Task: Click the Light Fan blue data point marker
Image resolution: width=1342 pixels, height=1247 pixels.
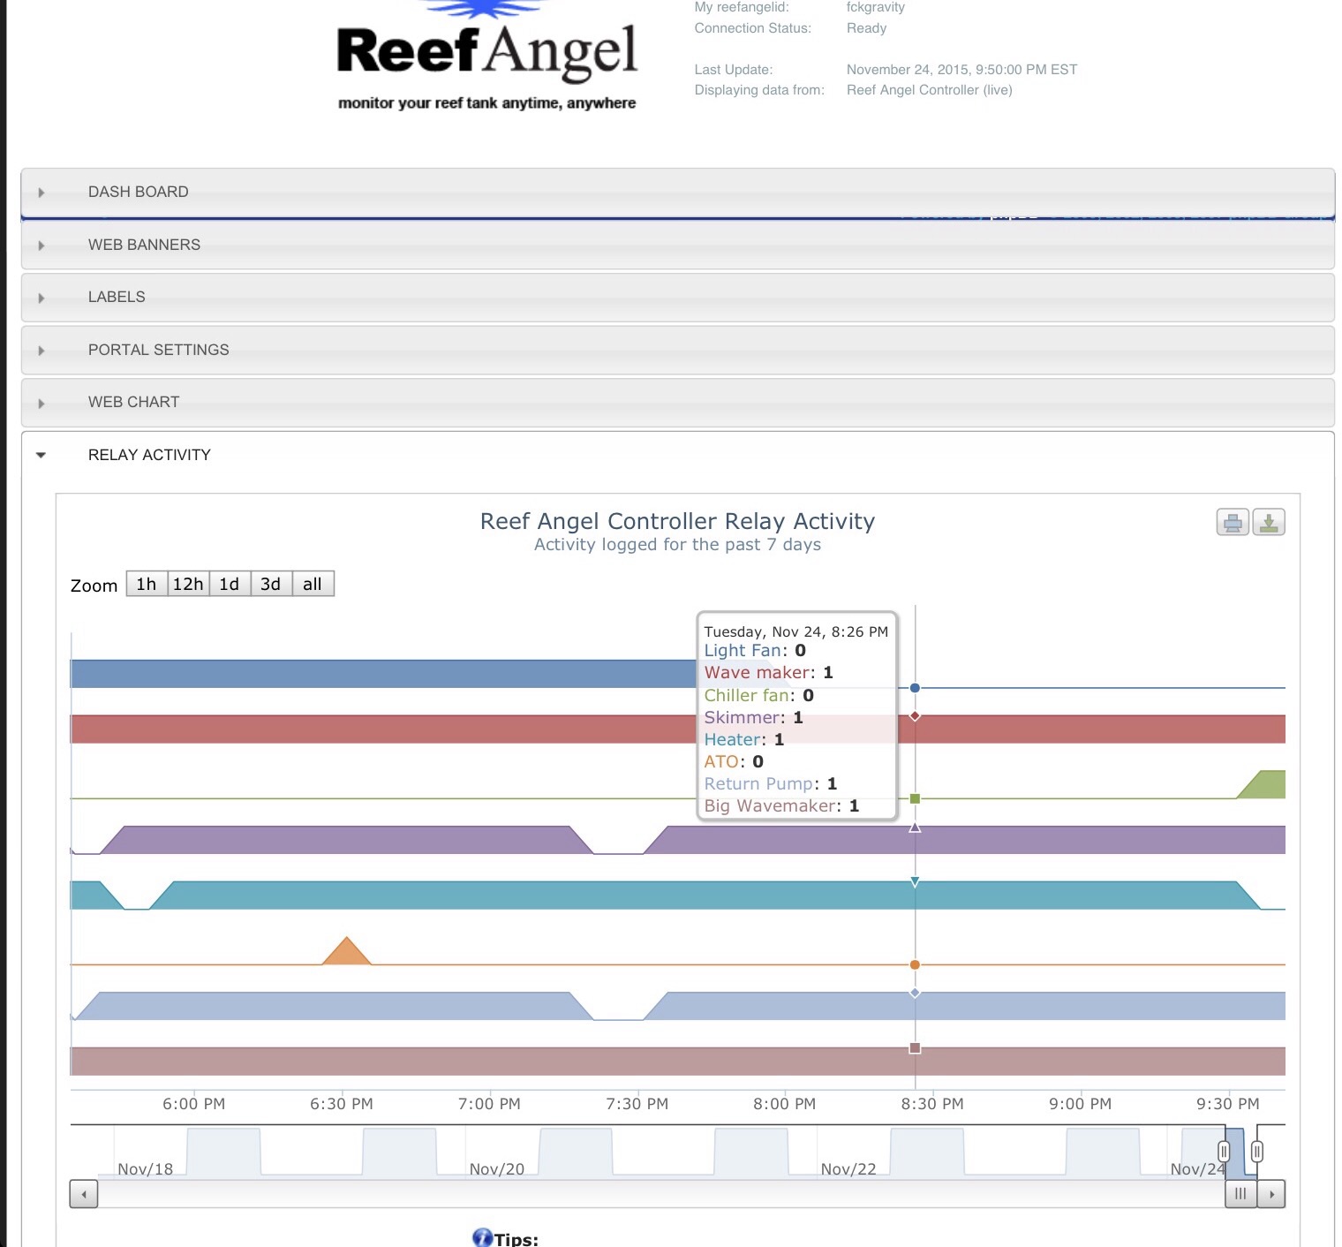Action: coord(915,688)
